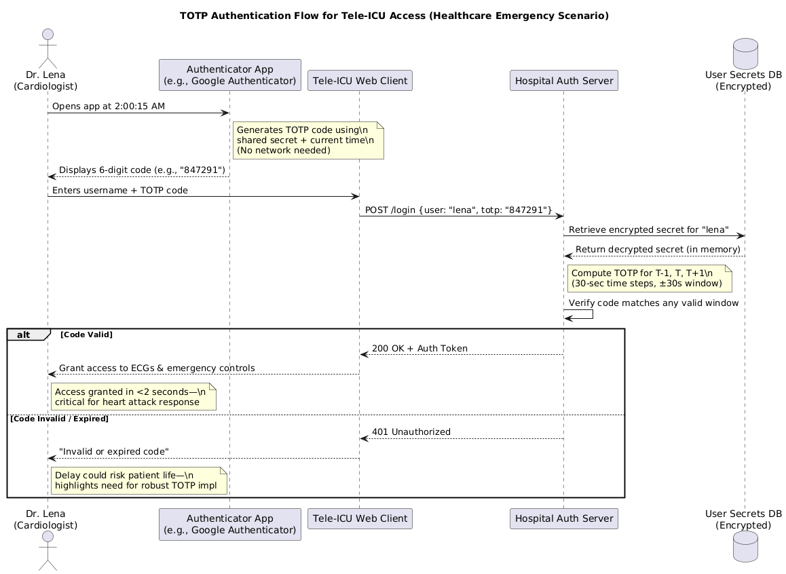The height and width of the screenshot is (574, 786).
Task: Select the bottom Authenticator App participant box
Action: (229, 524)
